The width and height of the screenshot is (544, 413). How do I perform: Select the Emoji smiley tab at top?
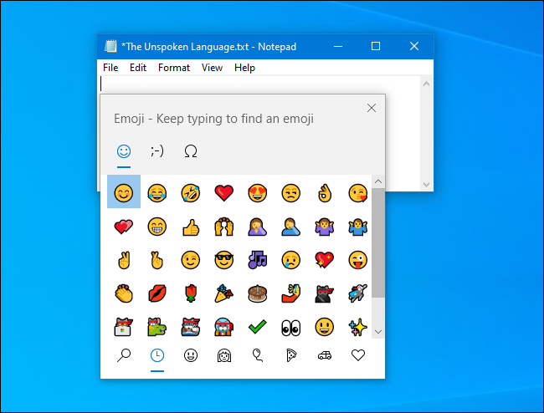click(x=124, y=151)
